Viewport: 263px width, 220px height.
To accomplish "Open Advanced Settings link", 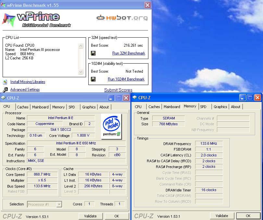I will coord(25,90).
